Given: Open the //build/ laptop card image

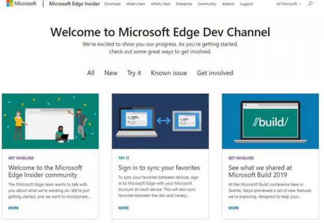Looking at the screenshot, I should point(271,121).
